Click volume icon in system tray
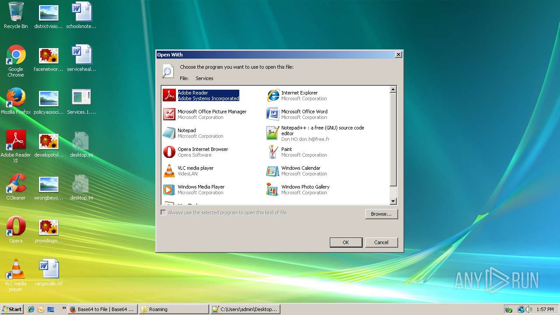This screenshot has width=560, height=315. coord(529,309)
